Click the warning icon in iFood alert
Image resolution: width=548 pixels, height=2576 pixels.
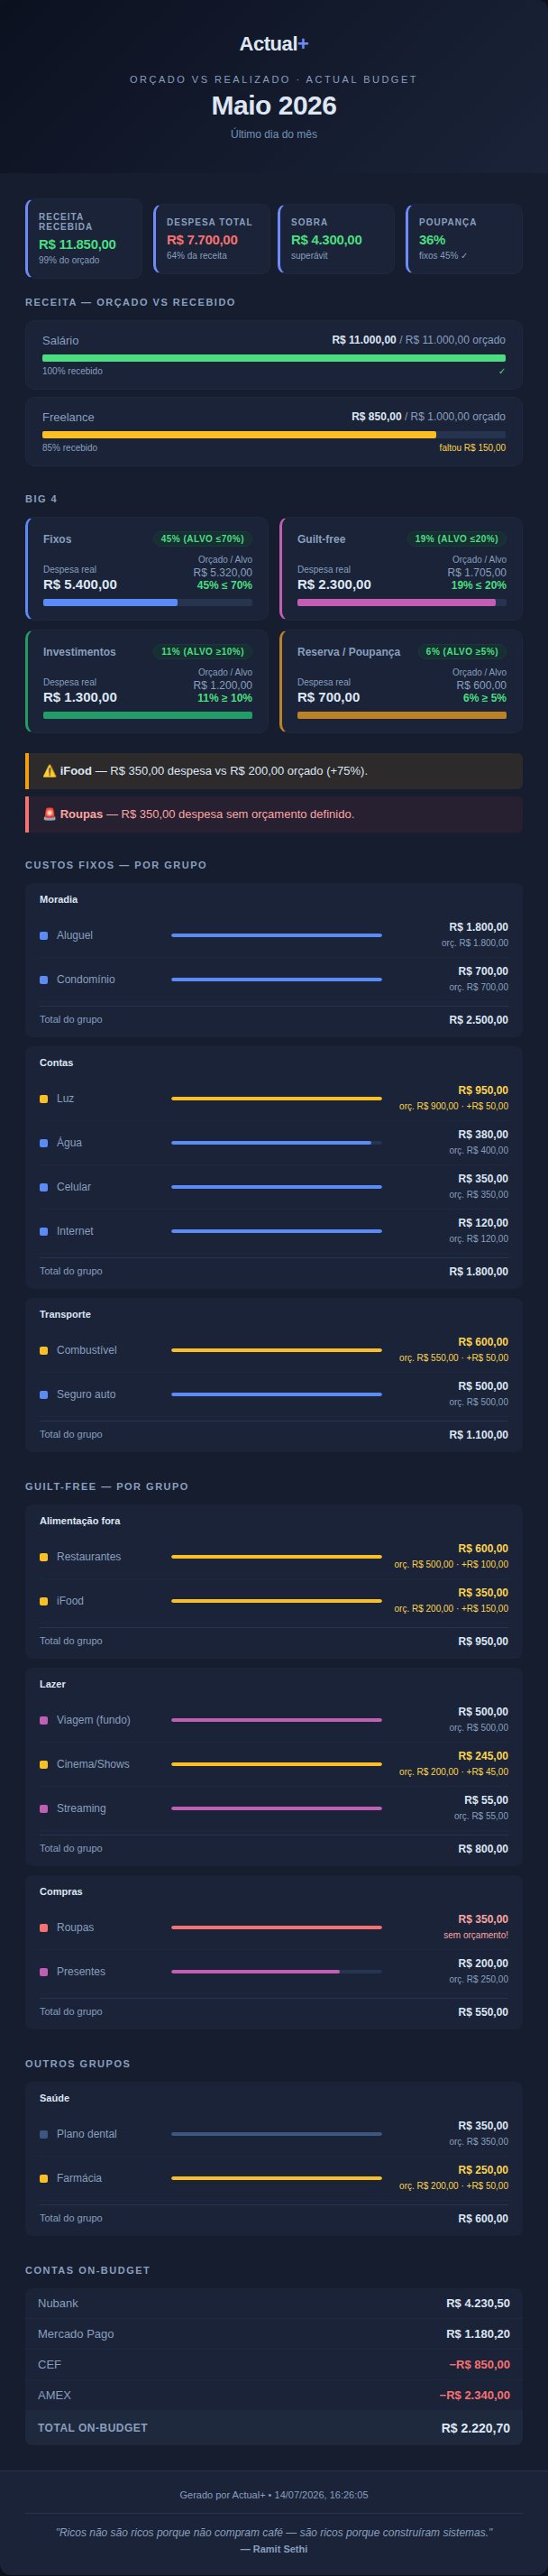(x=49, y=771)
